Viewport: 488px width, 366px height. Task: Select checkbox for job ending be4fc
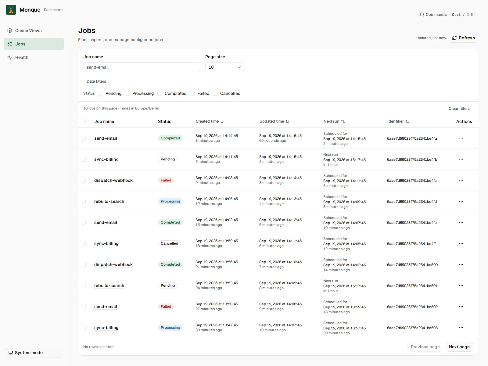[83, 180]
